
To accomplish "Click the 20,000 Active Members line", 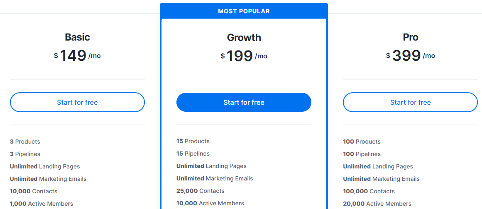I will coord(377,204).
